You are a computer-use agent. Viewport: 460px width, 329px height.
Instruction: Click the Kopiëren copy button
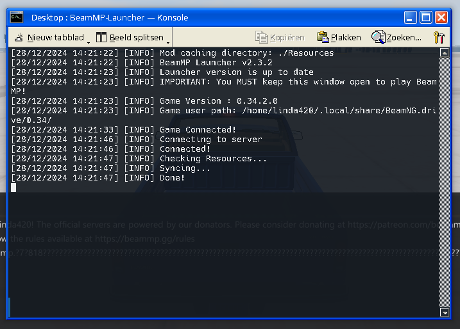tap(280, 38)
